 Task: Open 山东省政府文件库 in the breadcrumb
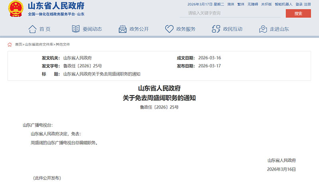coord(39,44)
